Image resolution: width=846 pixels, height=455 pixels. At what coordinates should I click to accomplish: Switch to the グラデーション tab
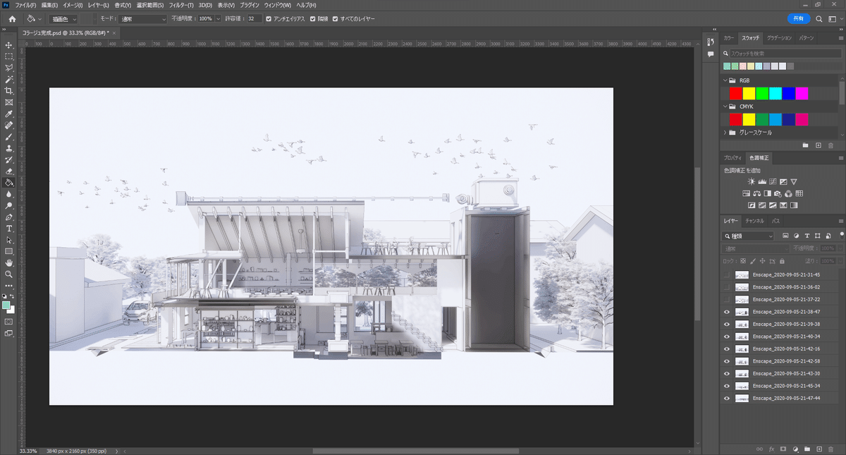pyautogui.click(x=779, y=37)
